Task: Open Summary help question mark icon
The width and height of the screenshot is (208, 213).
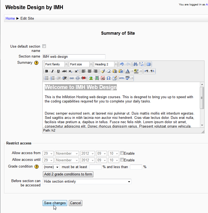Action: click(36, 63)
